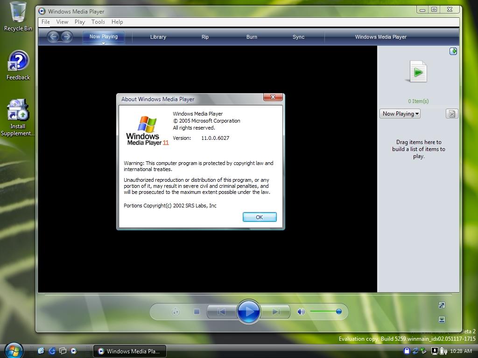Maximize the Windows Media Player window

coord(434,10)
